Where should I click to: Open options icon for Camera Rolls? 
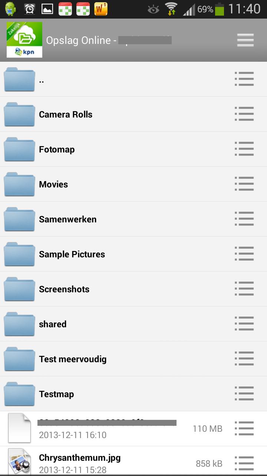pyautogui.click(x=244, y=114)
